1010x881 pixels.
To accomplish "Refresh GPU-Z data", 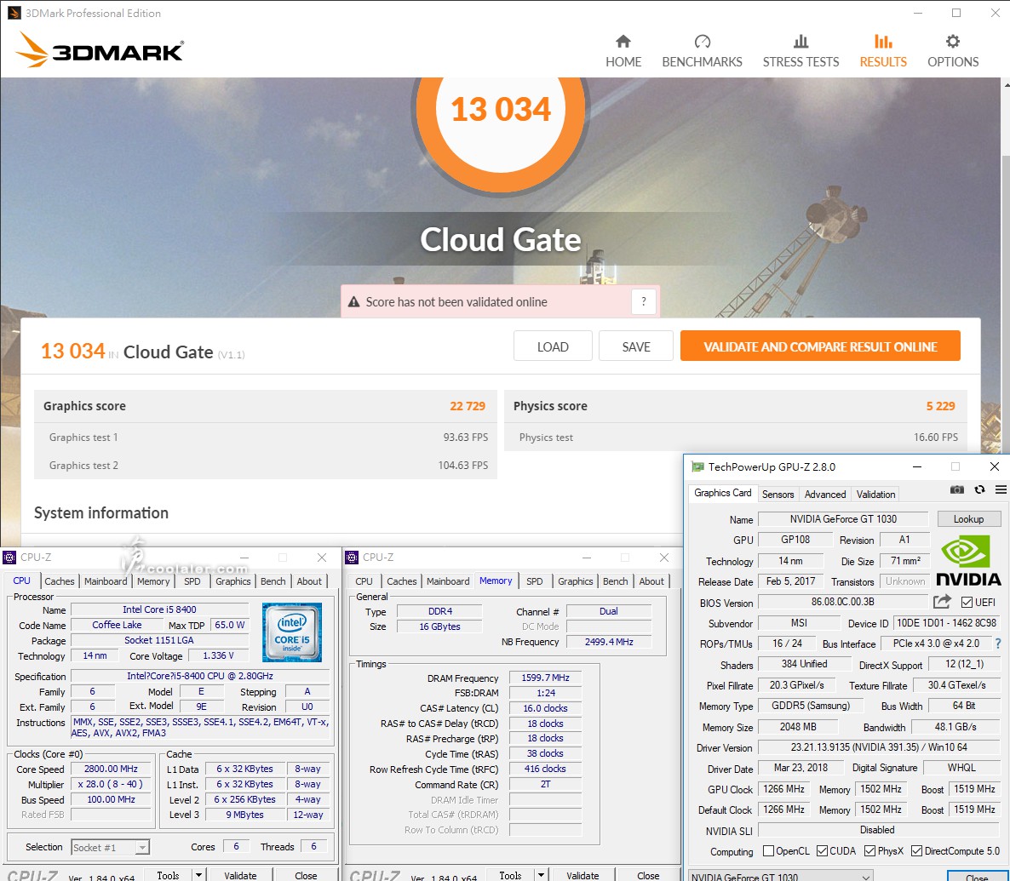I will coord(979,489).
